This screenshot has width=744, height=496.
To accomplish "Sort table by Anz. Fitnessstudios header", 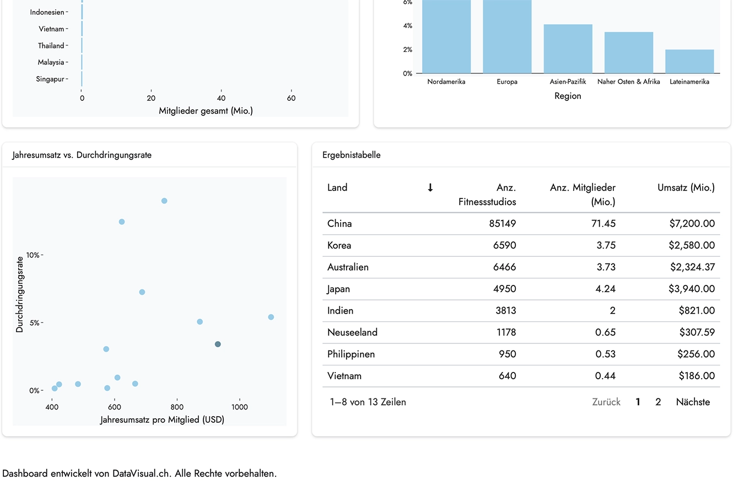I will click(x=487, y=195).
